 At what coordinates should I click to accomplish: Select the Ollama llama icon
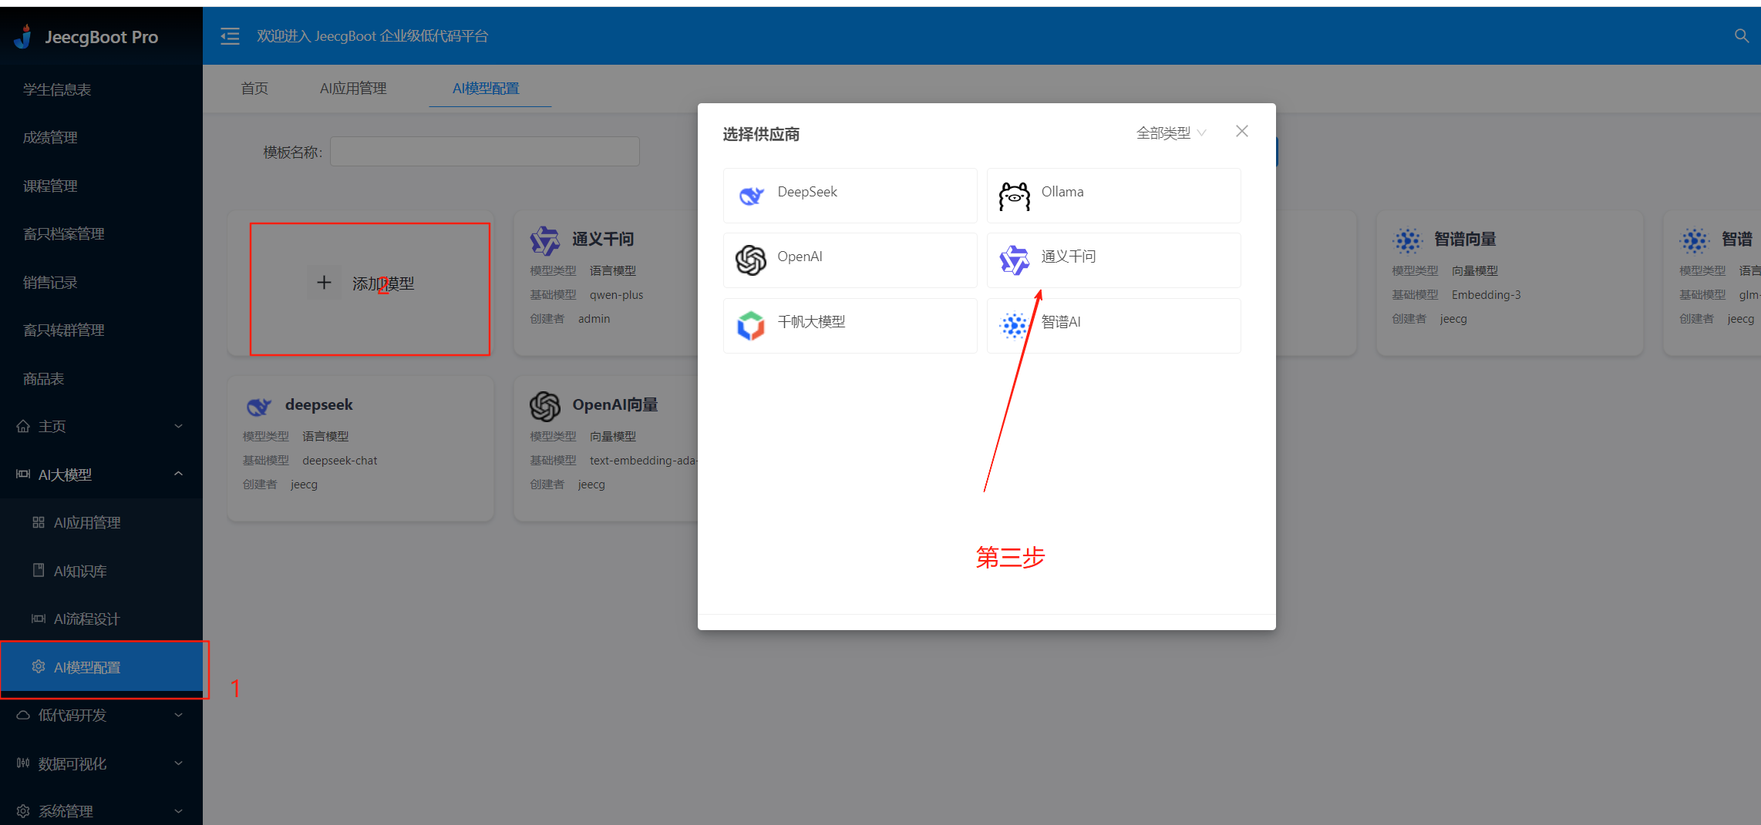(x=1015, y=196)
